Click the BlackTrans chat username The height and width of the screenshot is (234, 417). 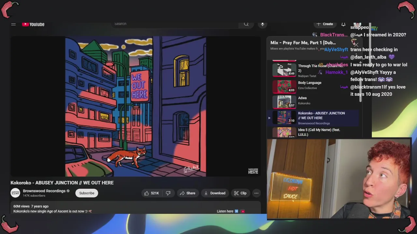tap(334, 35)
